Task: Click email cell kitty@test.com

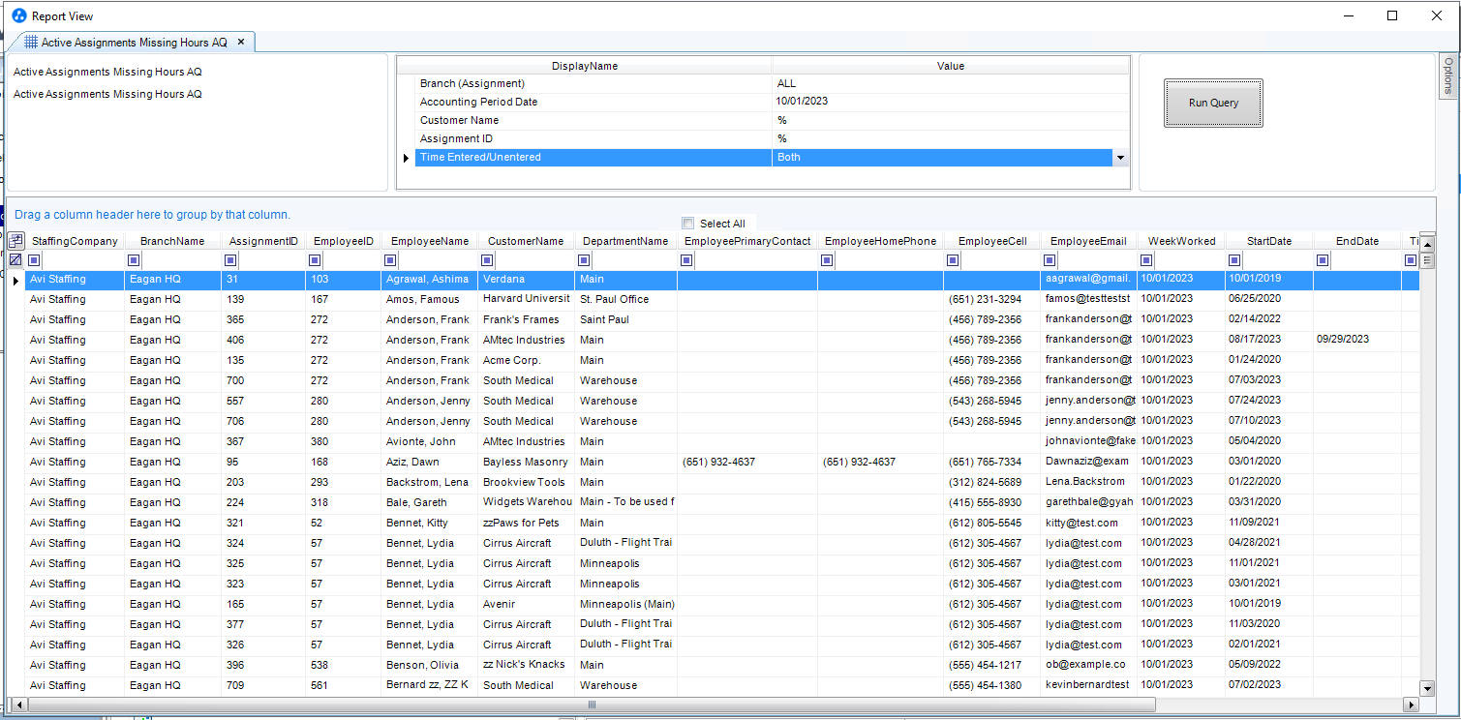Action: (1088, 523)
